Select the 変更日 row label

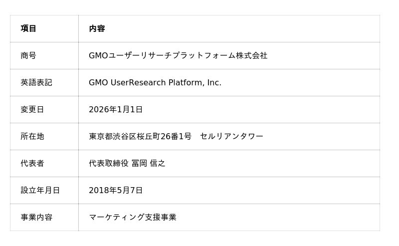(32, 110)
